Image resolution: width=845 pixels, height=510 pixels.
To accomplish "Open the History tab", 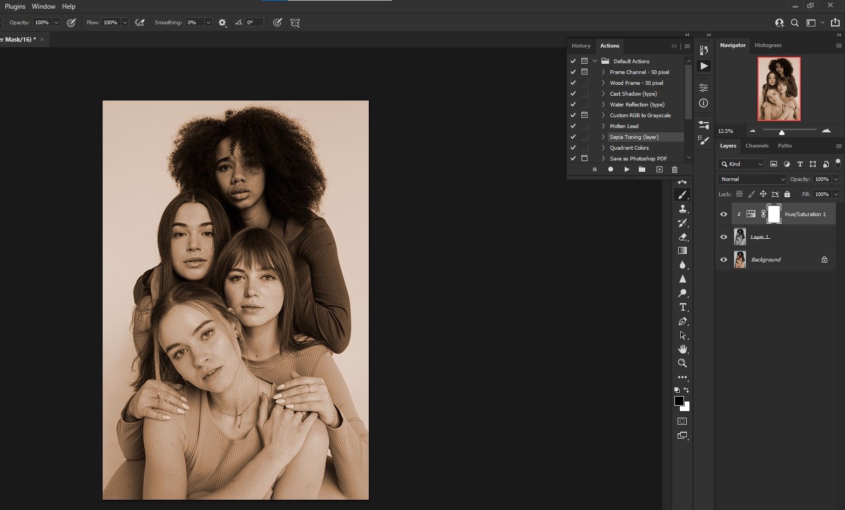I will pyautogui.click(x=581, y=46).
